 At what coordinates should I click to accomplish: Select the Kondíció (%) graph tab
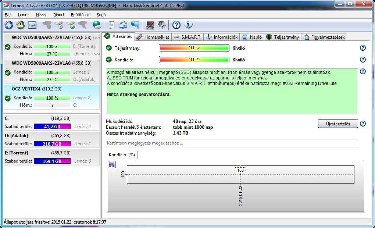[122, 155]
